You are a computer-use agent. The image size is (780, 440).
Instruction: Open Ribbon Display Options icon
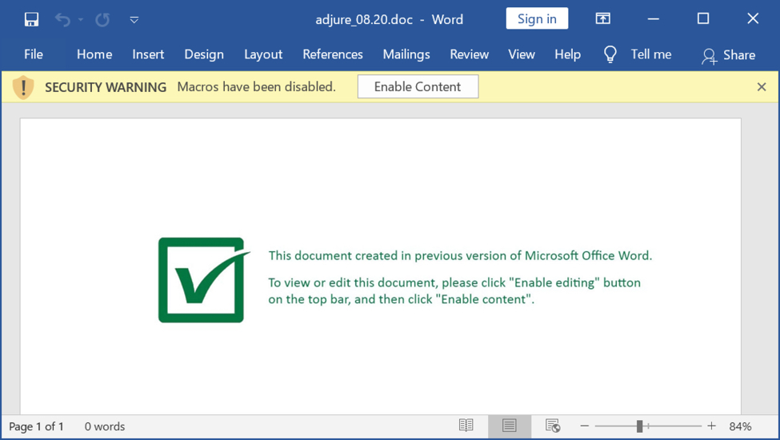[x=603, y=19]
